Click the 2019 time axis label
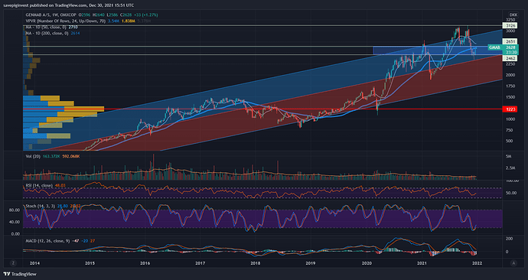 coord(311,263)
